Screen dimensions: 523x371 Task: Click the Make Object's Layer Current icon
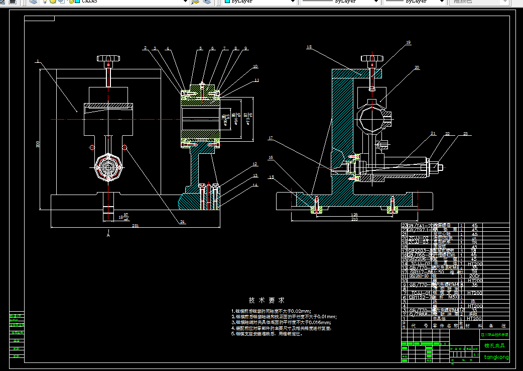195,2
